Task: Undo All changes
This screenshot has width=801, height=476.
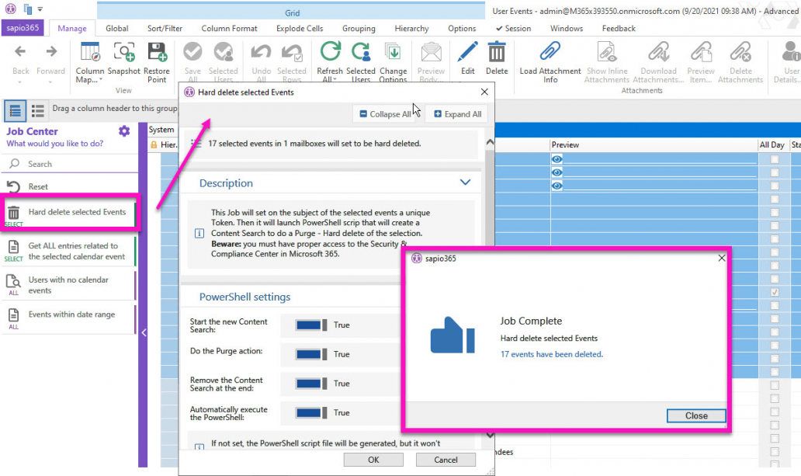Action: coord(261,62)
